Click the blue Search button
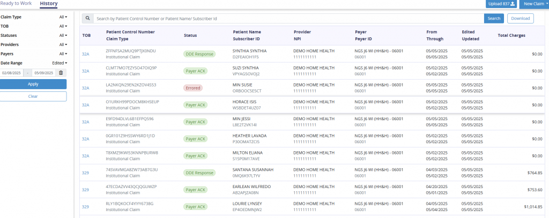549x218 pixels. tap(494, 19)
